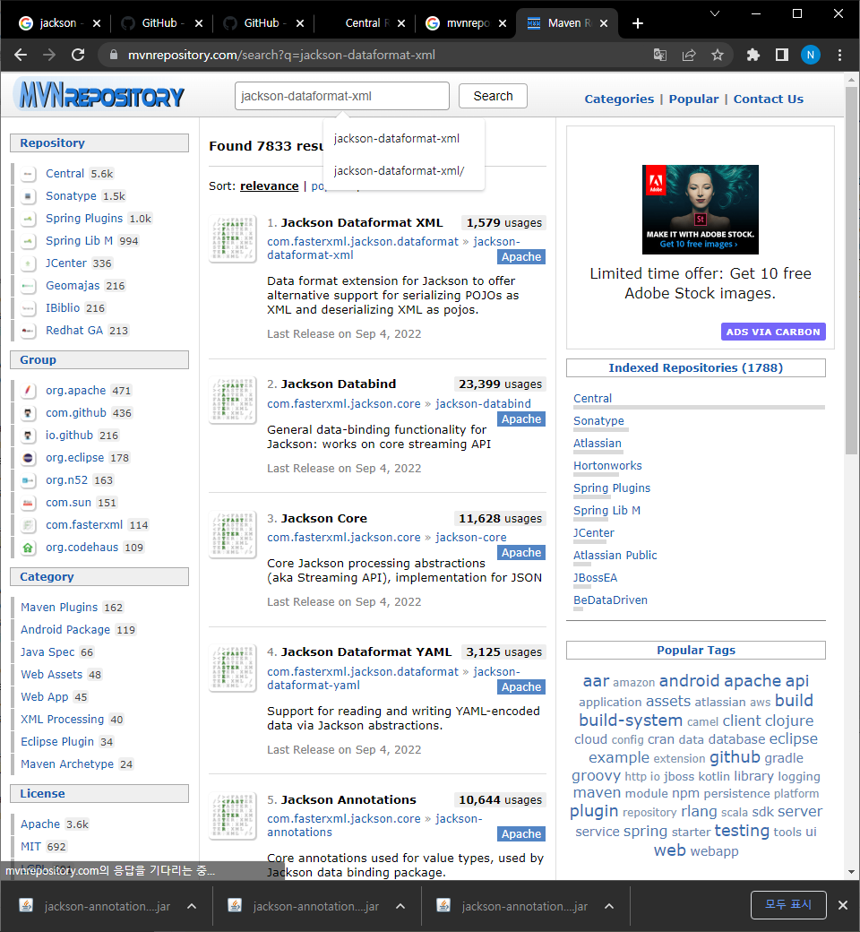This screenshot has height=932, width=860.
Task: Click scrollbar down arrow
Action: tap(851, 872)
